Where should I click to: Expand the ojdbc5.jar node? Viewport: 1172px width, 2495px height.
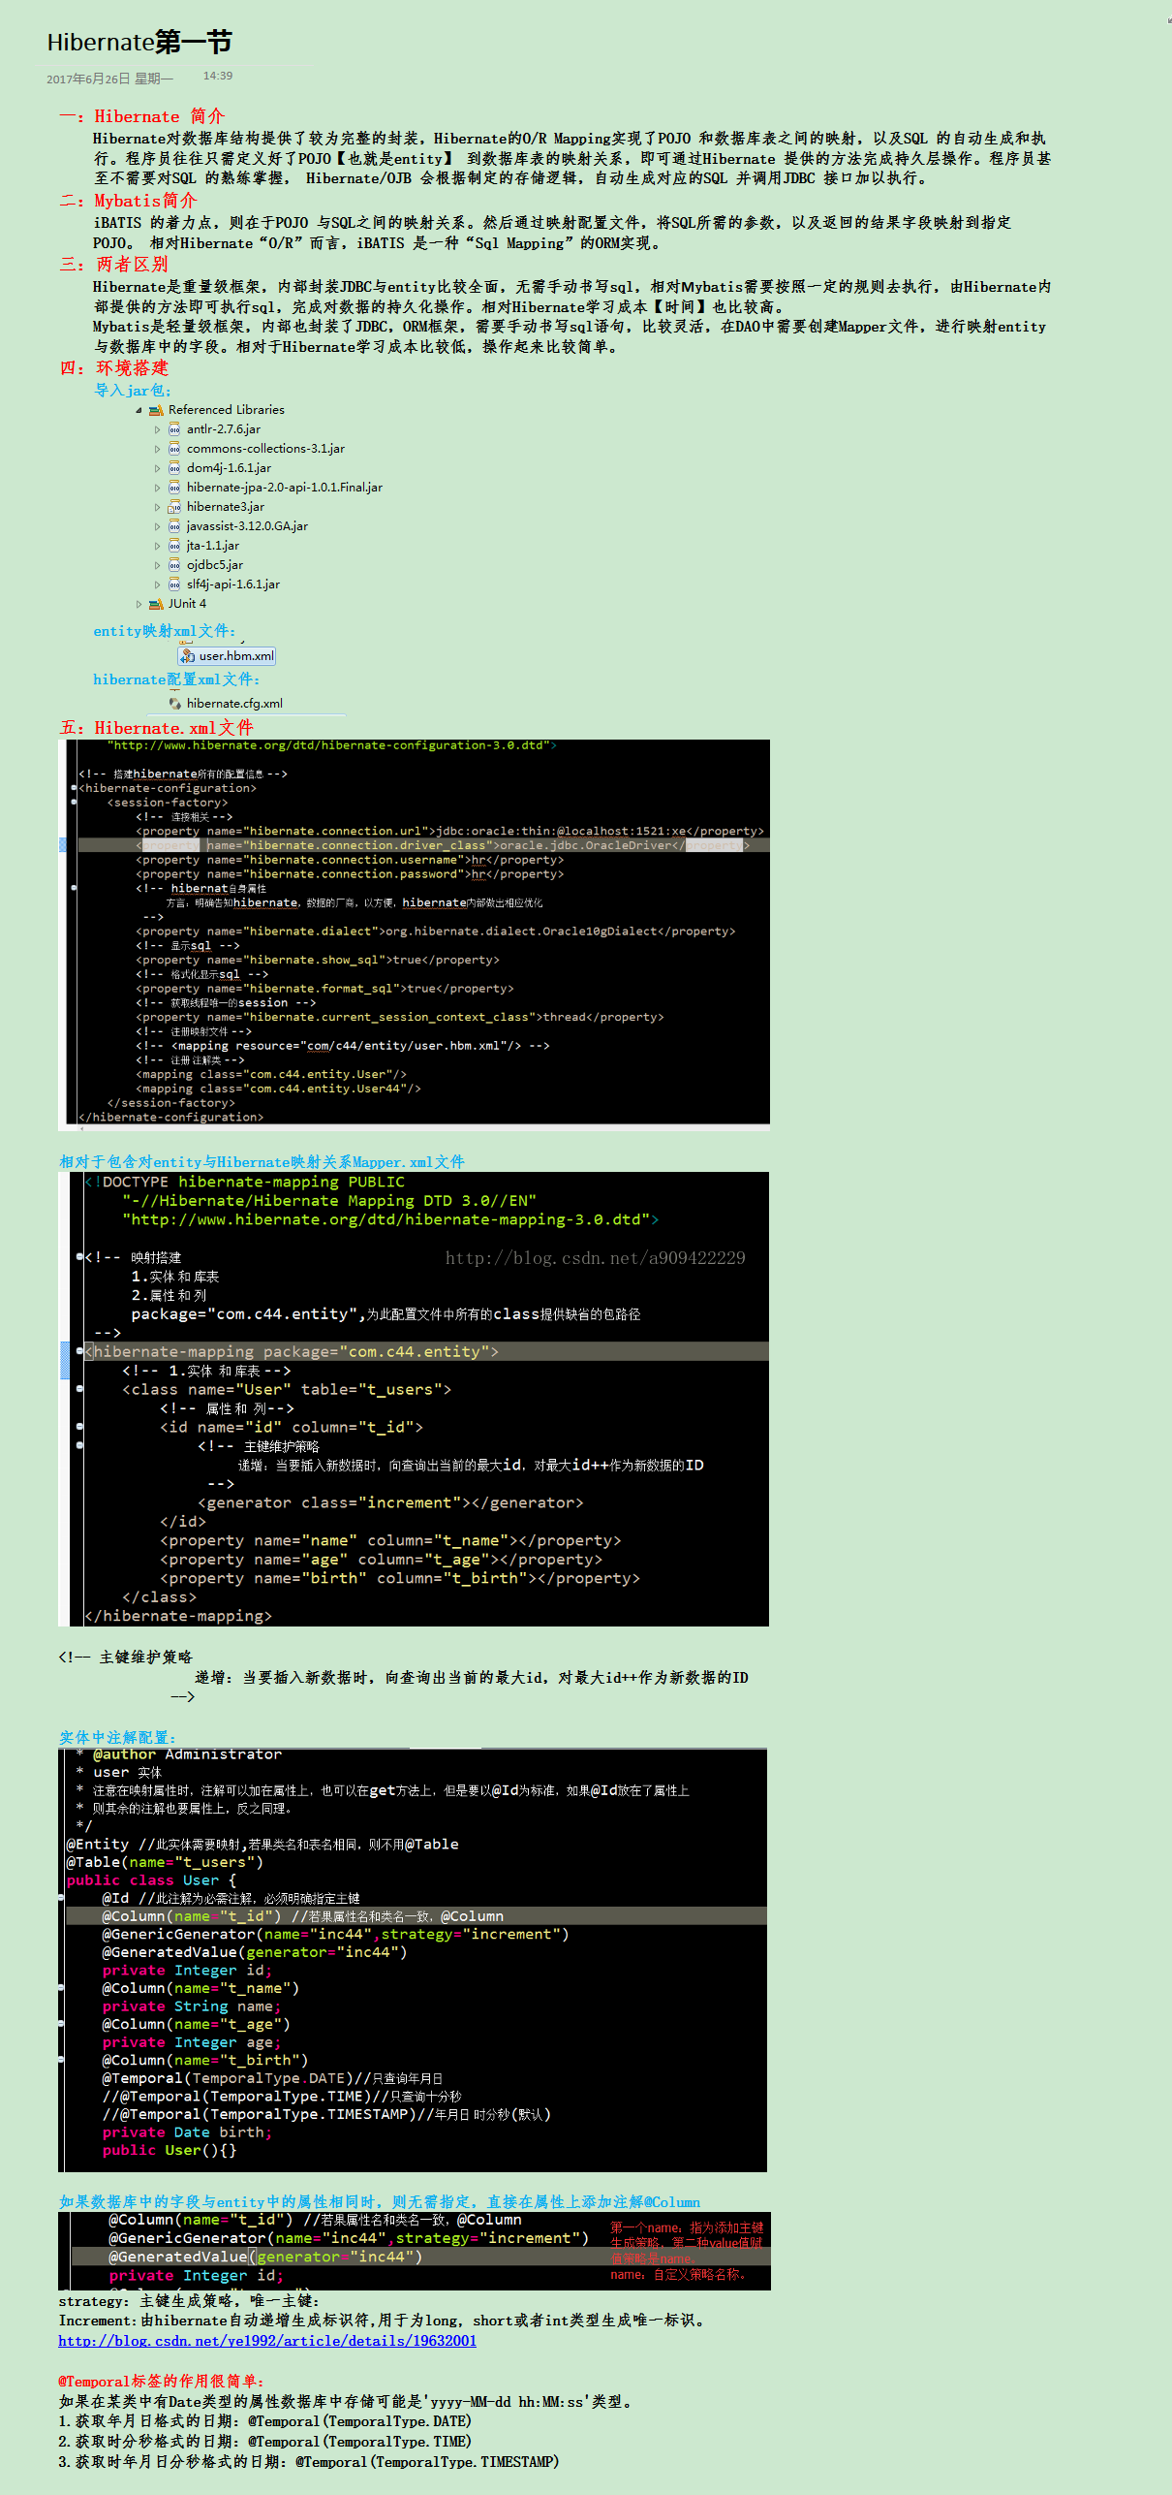(158, 565)
